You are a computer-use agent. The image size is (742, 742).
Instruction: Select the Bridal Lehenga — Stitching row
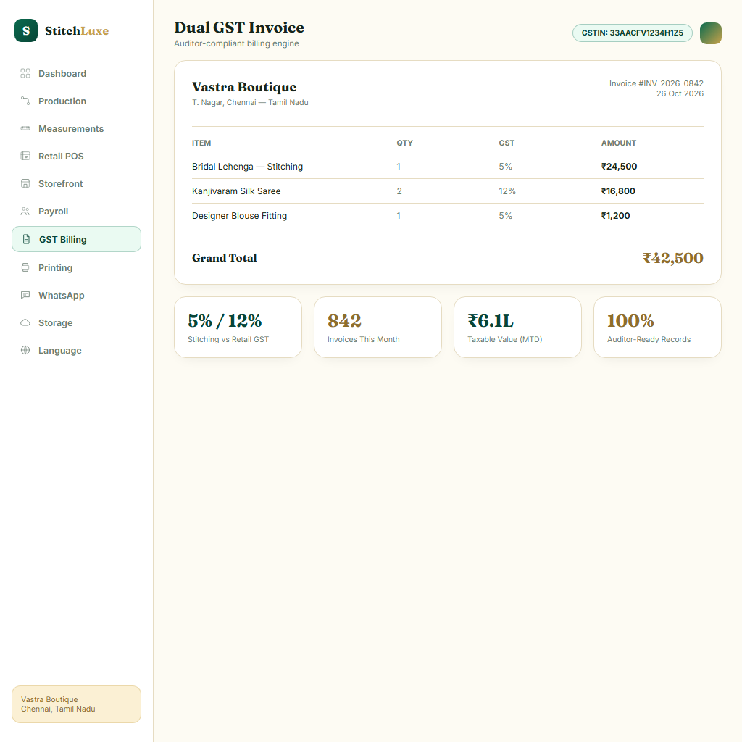(448, 167)
